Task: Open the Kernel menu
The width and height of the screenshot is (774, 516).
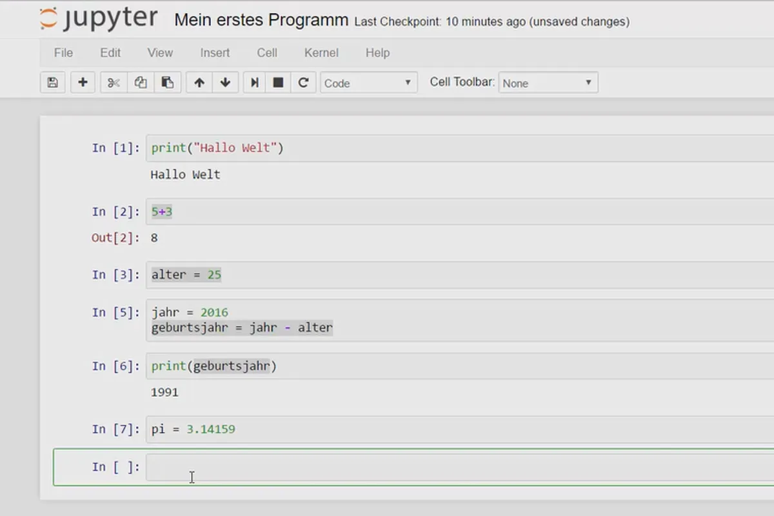Action: [x=321, y=53]
